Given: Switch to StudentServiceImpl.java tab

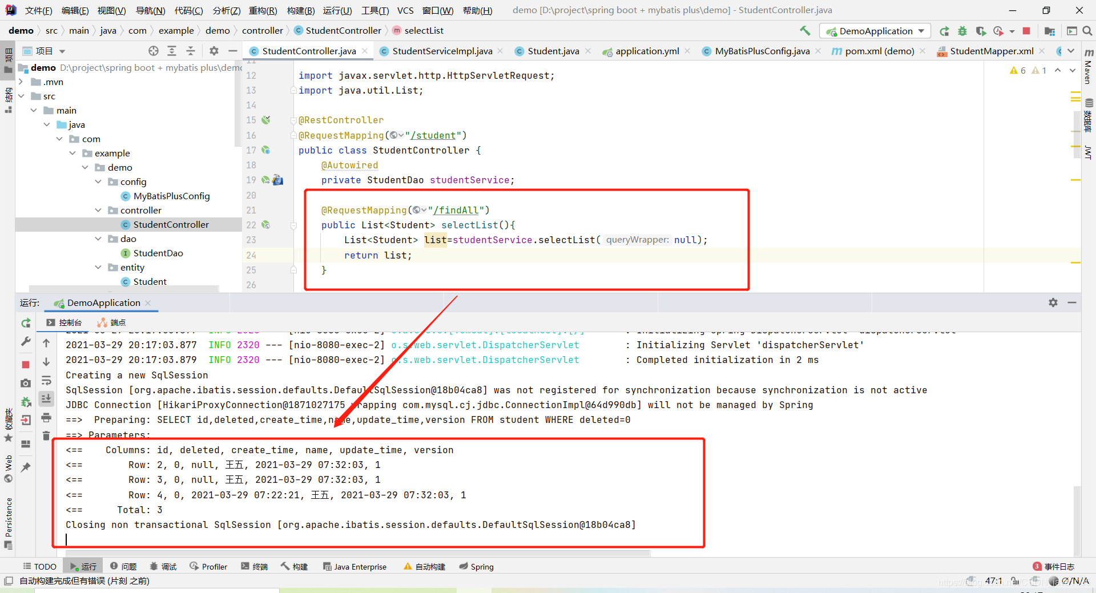Looking at the screenshot, I should click(441, 51).
